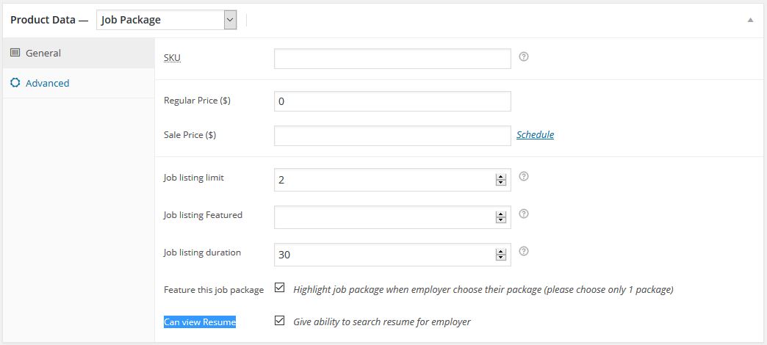Click Job listing Featured spinner arrows
This screenshot has width=767, height=345.
point(500,217)
